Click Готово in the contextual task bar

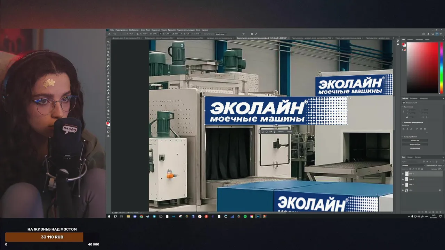coord(289,132)
